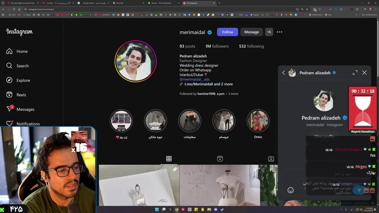Screen dimensions: 379x213
Task: Open Instagram Home from the sidebar
Action: coord(17,51)
